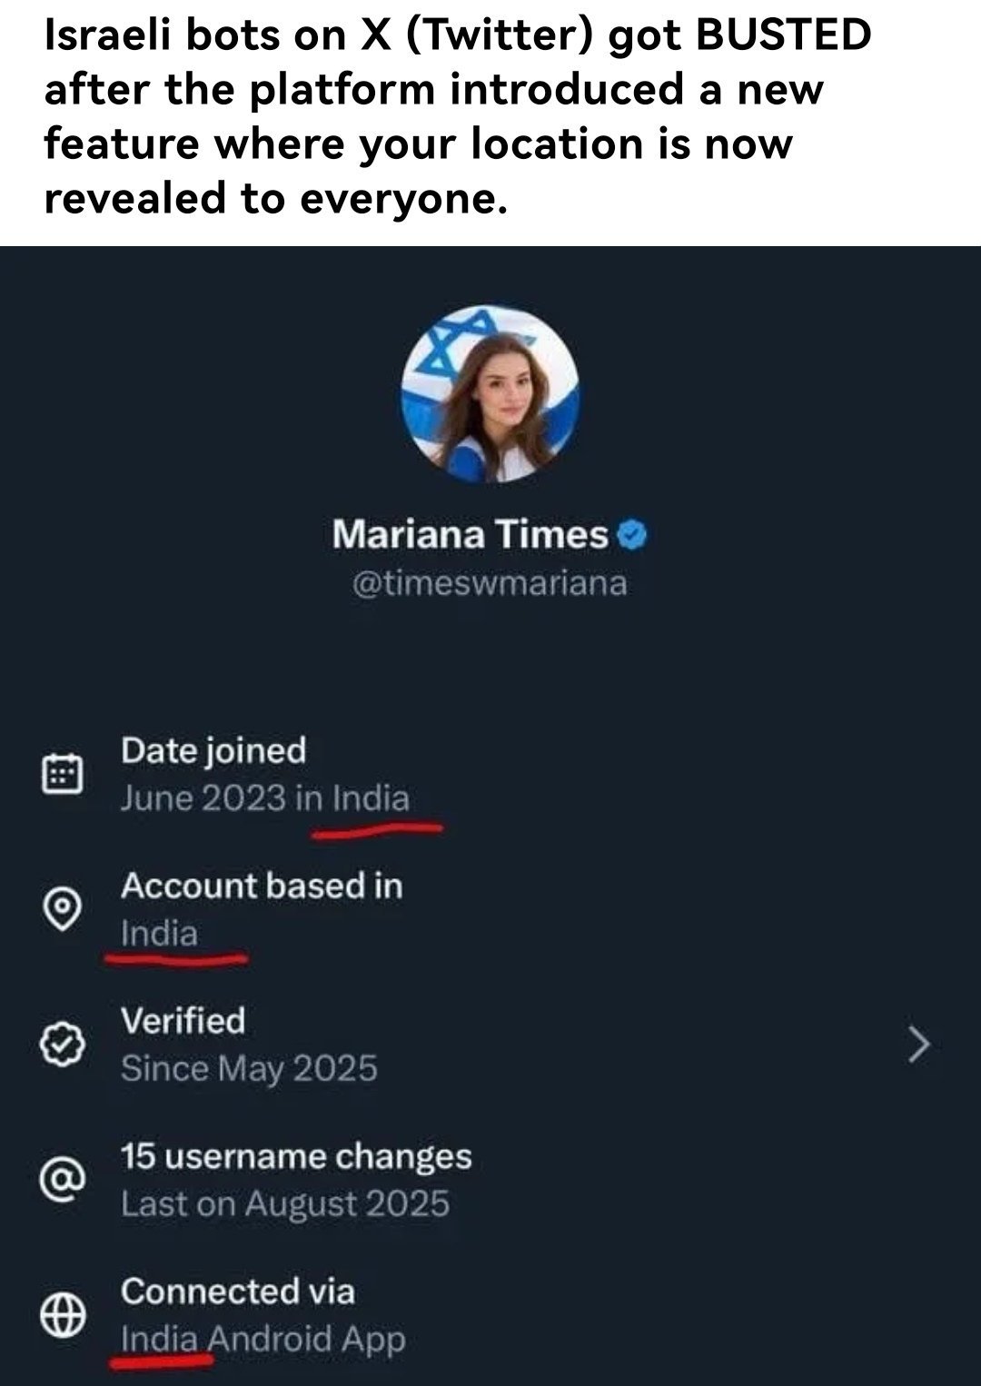Select the Date joined label

[x=213, y=750]
